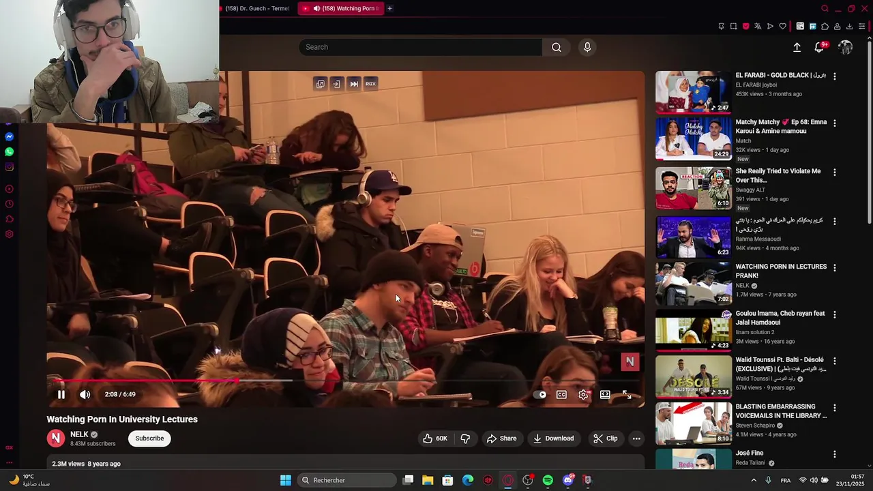Click the detach-to-side overlay icon
The width and height of the screenshot is (873, 491).
337,84
